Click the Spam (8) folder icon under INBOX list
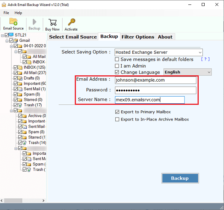Image resolution: width=224 pixels, height=210 pixels. [x=20, y=94]
